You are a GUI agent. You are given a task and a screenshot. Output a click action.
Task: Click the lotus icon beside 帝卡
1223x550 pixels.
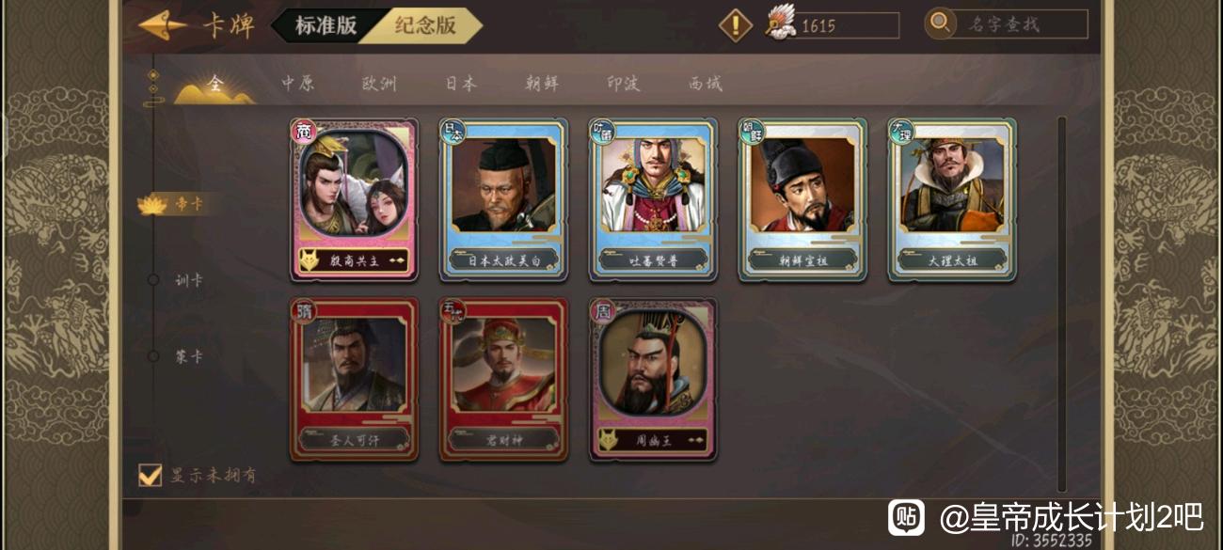click(152, 203)
